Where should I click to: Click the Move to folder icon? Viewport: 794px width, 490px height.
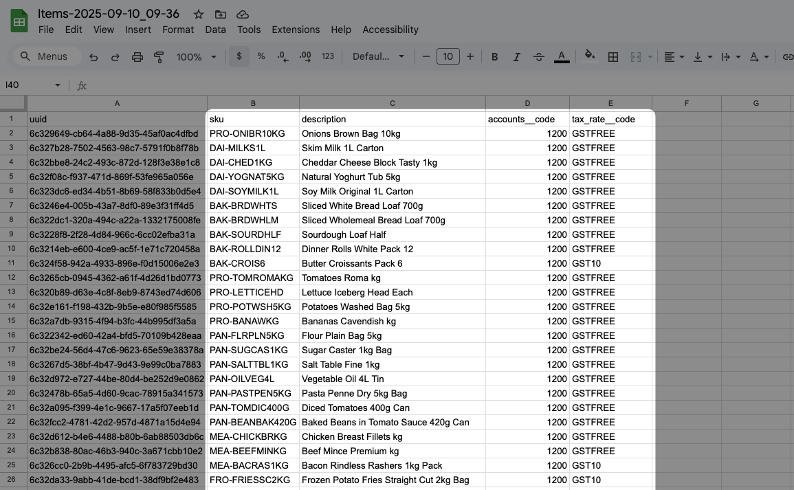click(221, 14)
